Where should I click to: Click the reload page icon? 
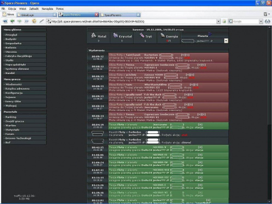[34, 21]
